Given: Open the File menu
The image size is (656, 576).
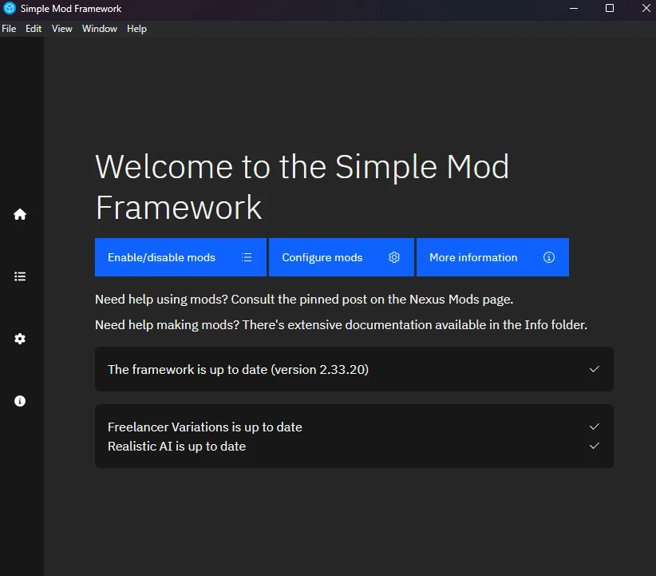Looking at the screenshot, I should [9, 29].
